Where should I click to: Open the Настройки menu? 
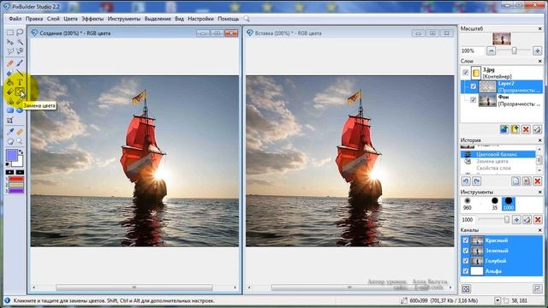(x=200, y=19)
